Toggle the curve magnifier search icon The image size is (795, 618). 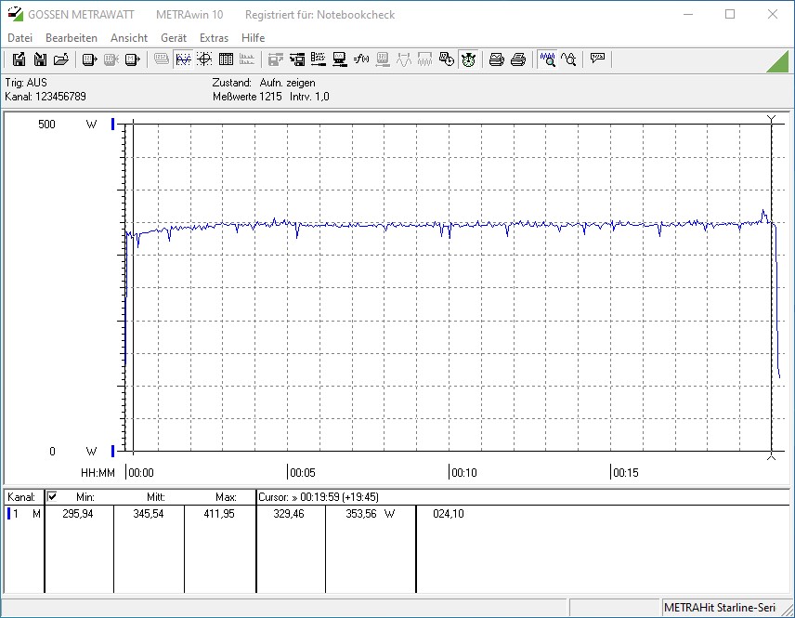568,59
